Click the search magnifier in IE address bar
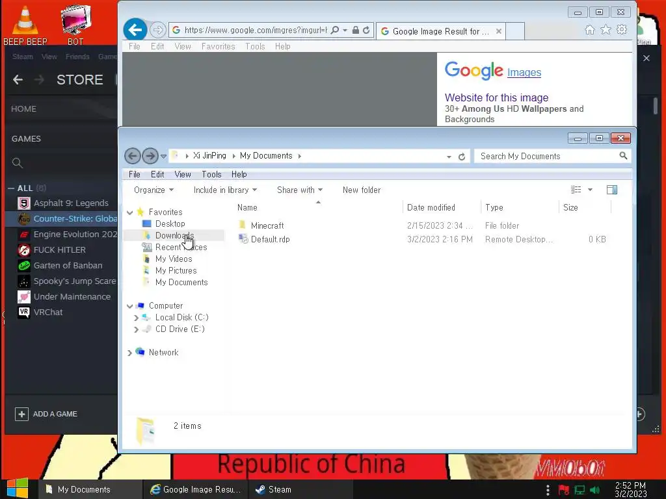 click(x=335, y=30)
